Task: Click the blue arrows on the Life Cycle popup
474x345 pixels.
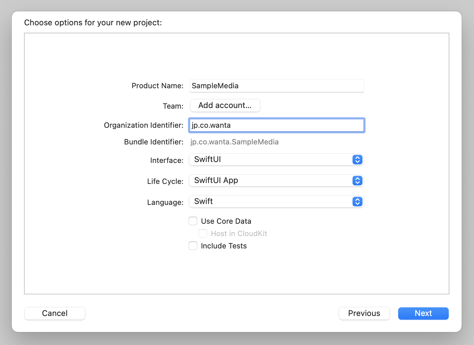Action: point(357,181)
